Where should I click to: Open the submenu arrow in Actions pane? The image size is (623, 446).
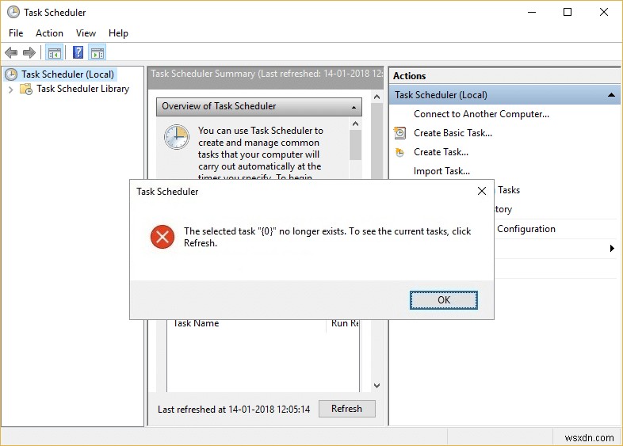(612, 248)
